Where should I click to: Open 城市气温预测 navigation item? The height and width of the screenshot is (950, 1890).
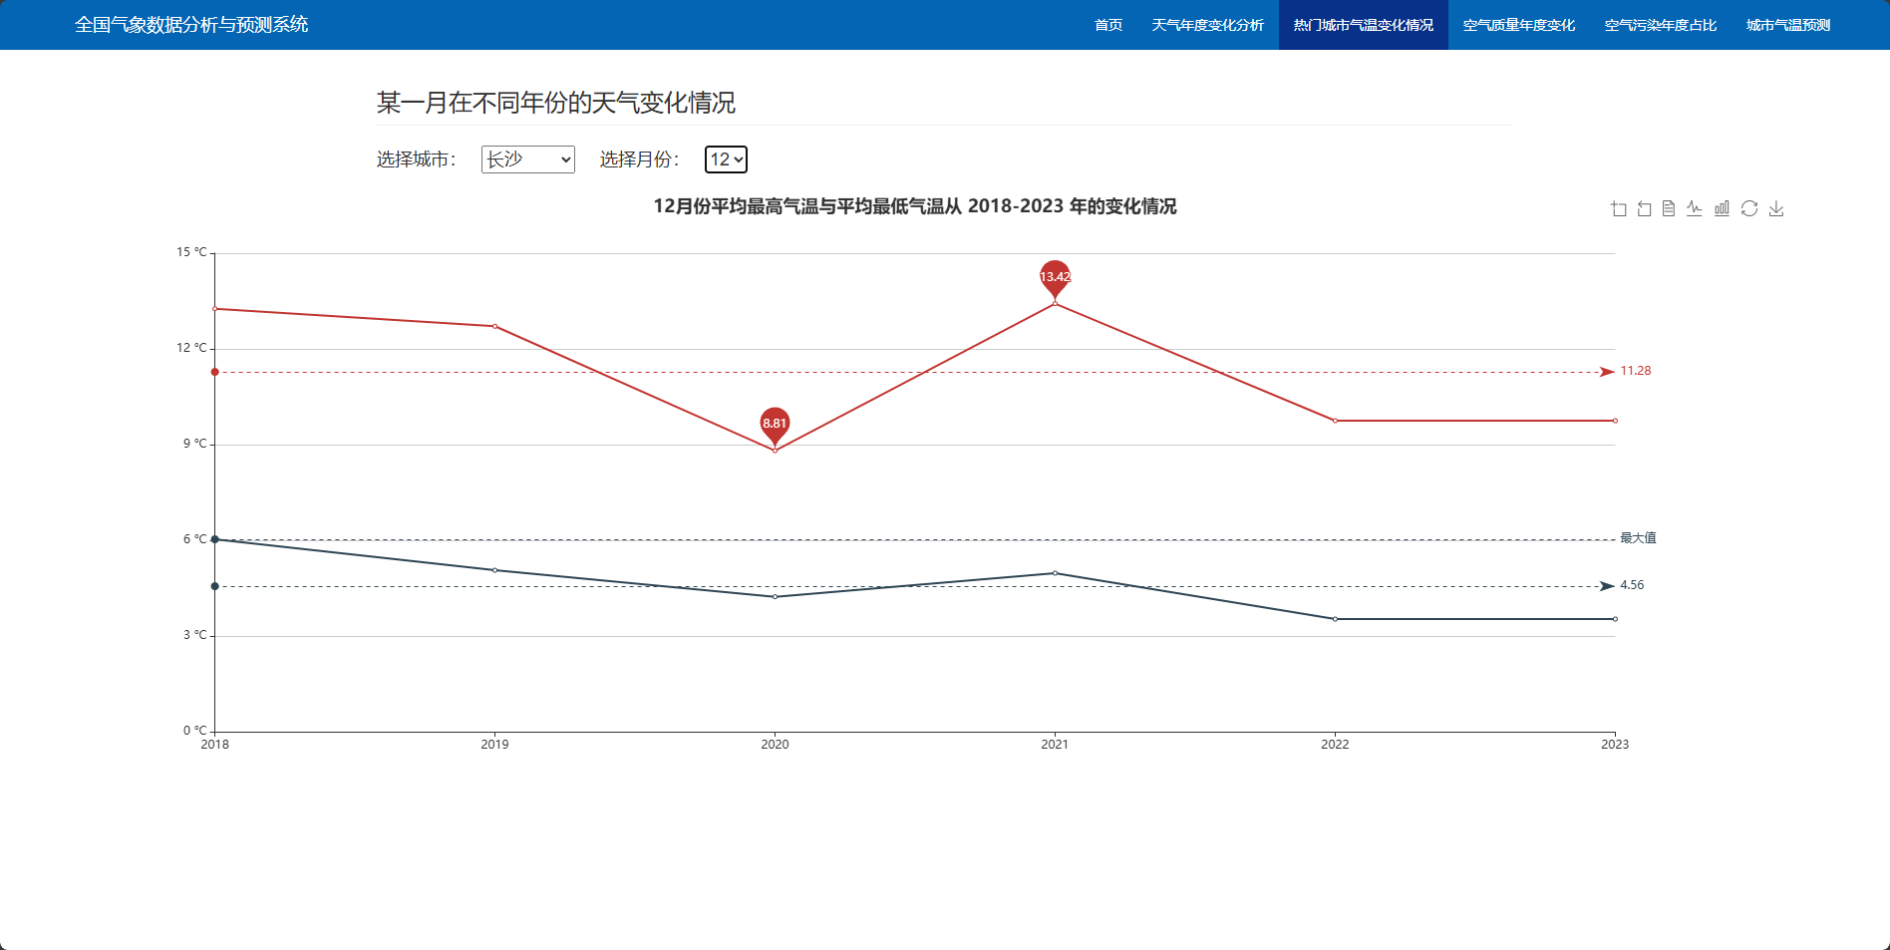click(x=1788, y=25)
